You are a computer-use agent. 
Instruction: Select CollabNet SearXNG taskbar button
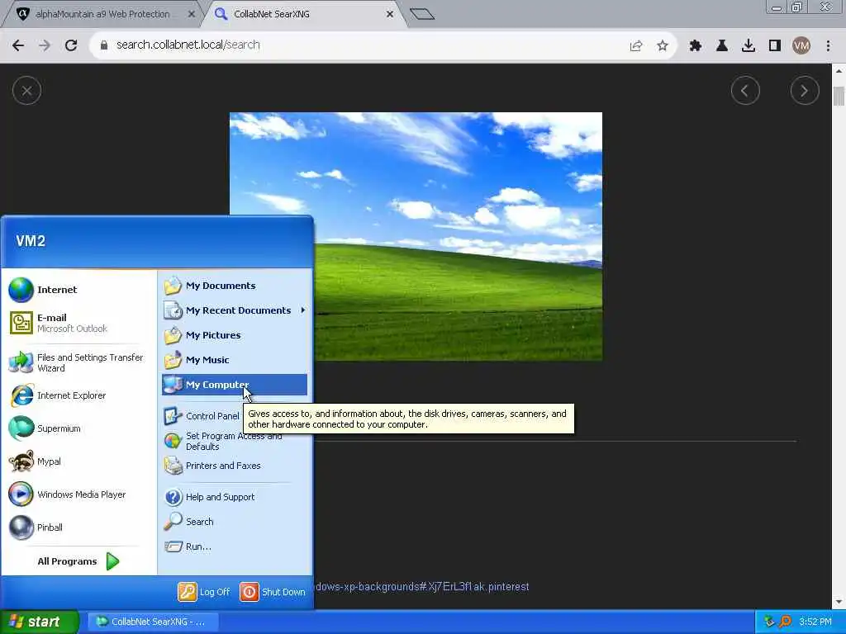[x=153, y=622]
